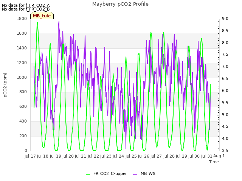Click the Jul 23 x-axis tick label
The image size is (242, 181).
[x=106, y=156]
